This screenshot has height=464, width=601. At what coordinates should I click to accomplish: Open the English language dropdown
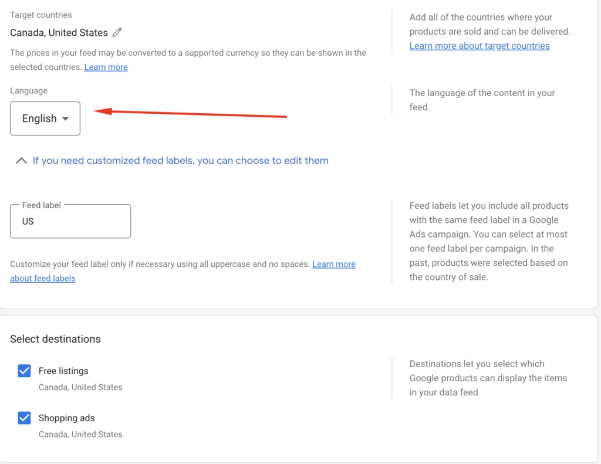pos(45,118)
